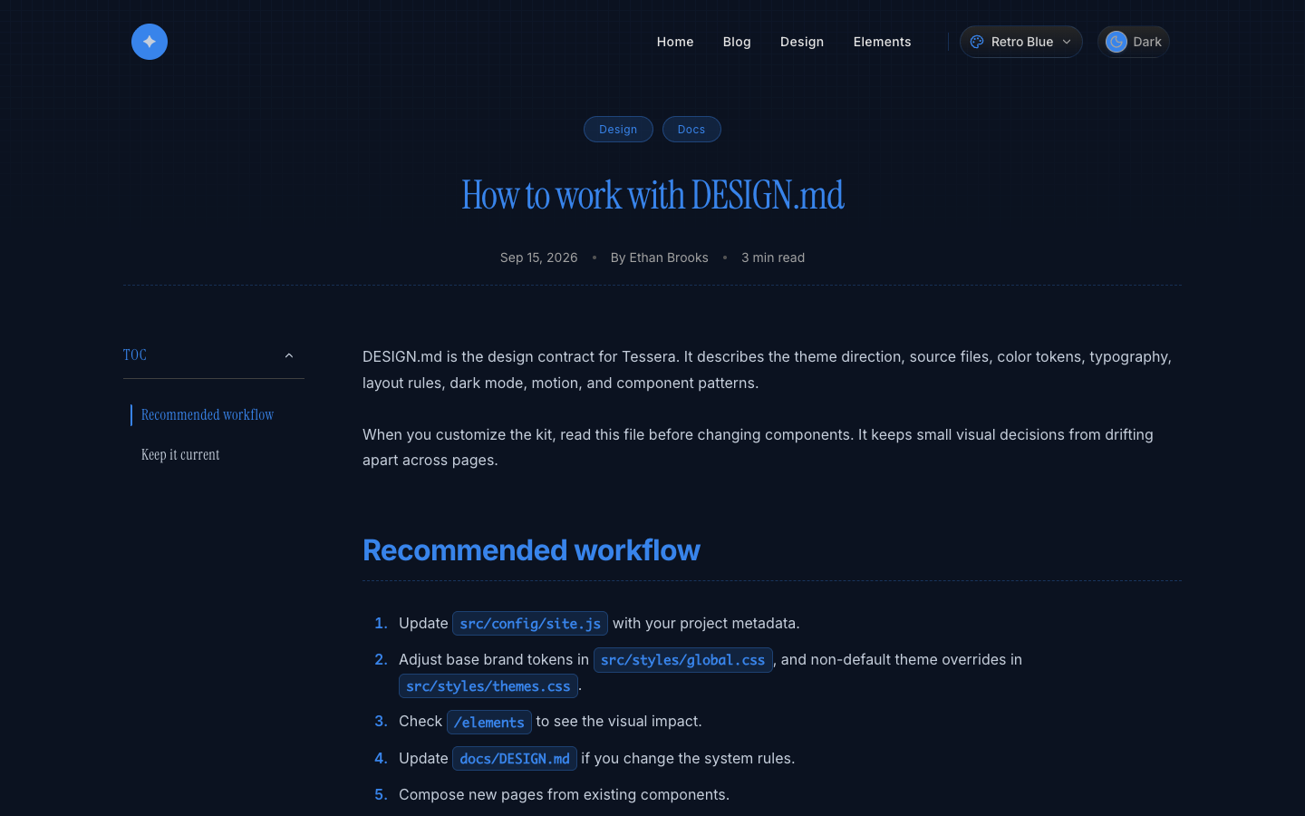Navigate to the Elements nav item
Viewport: 1305px width, 816px height.
[882, 42]
